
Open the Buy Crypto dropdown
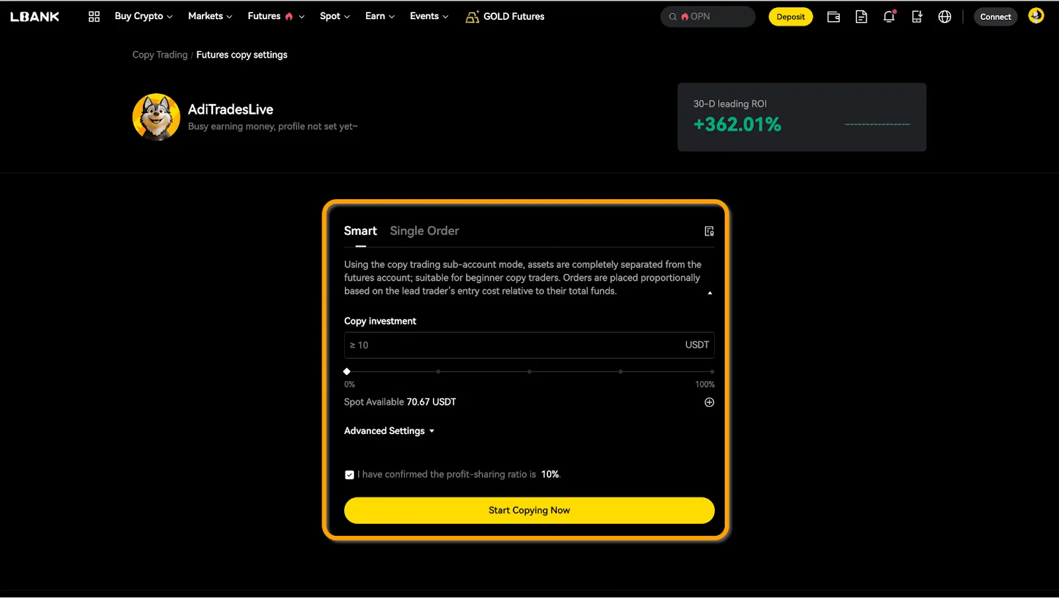143,17
